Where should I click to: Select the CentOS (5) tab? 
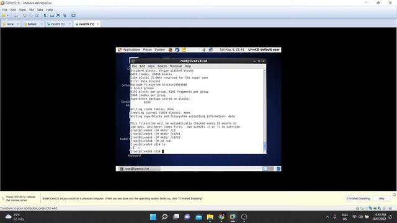86,24
